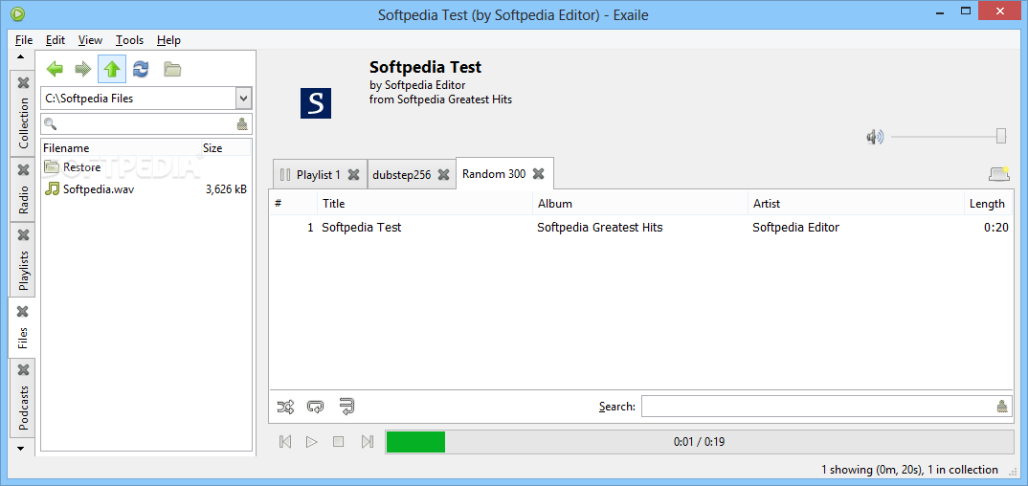
Task: Open the Collection side panel
Action: tap(24, 123)
